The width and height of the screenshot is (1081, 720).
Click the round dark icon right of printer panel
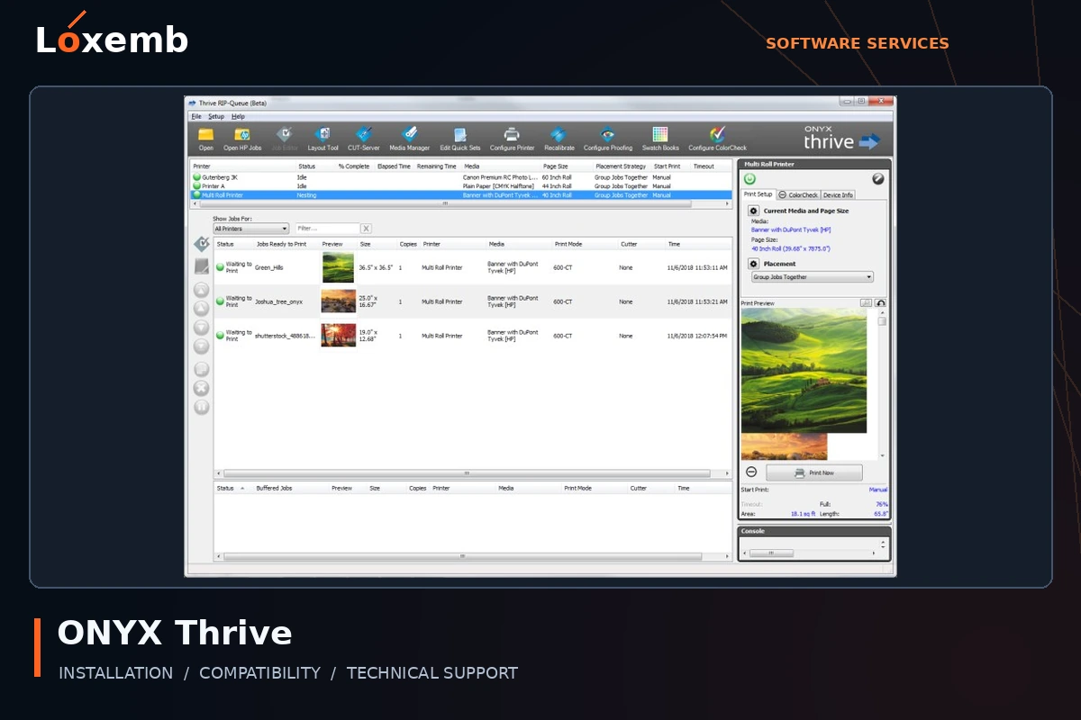click(x=878, y=179)
